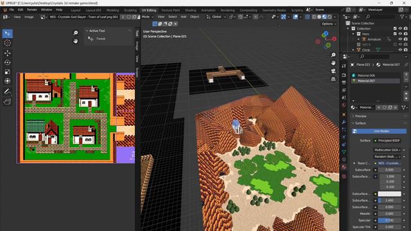This screenshot has width=411, height=231.
Task: Activate the Rotate tool in UV editor
Action: pyautogui.click(x=7, y=62)
